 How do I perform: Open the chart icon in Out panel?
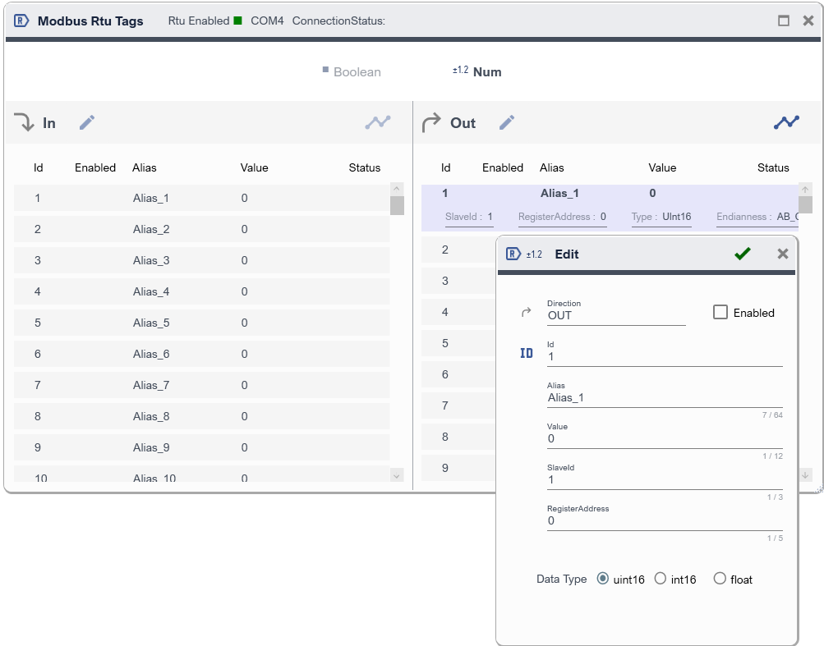point(785,122)
